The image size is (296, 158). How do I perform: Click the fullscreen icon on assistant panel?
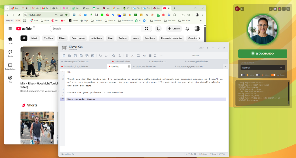coord(242,9)
